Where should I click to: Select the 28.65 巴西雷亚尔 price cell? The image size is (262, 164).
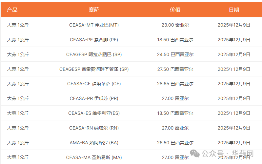175,84
